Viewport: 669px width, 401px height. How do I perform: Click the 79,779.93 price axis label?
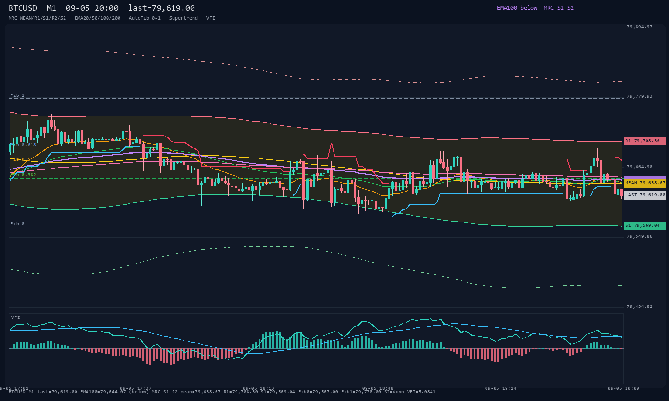coord(639,96)
